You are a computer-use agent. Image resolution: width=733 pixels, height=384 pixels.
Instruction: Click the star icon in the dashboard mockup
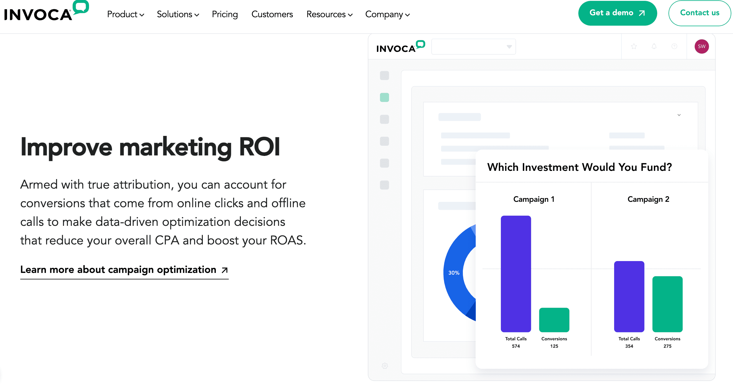tap(634, 47)
